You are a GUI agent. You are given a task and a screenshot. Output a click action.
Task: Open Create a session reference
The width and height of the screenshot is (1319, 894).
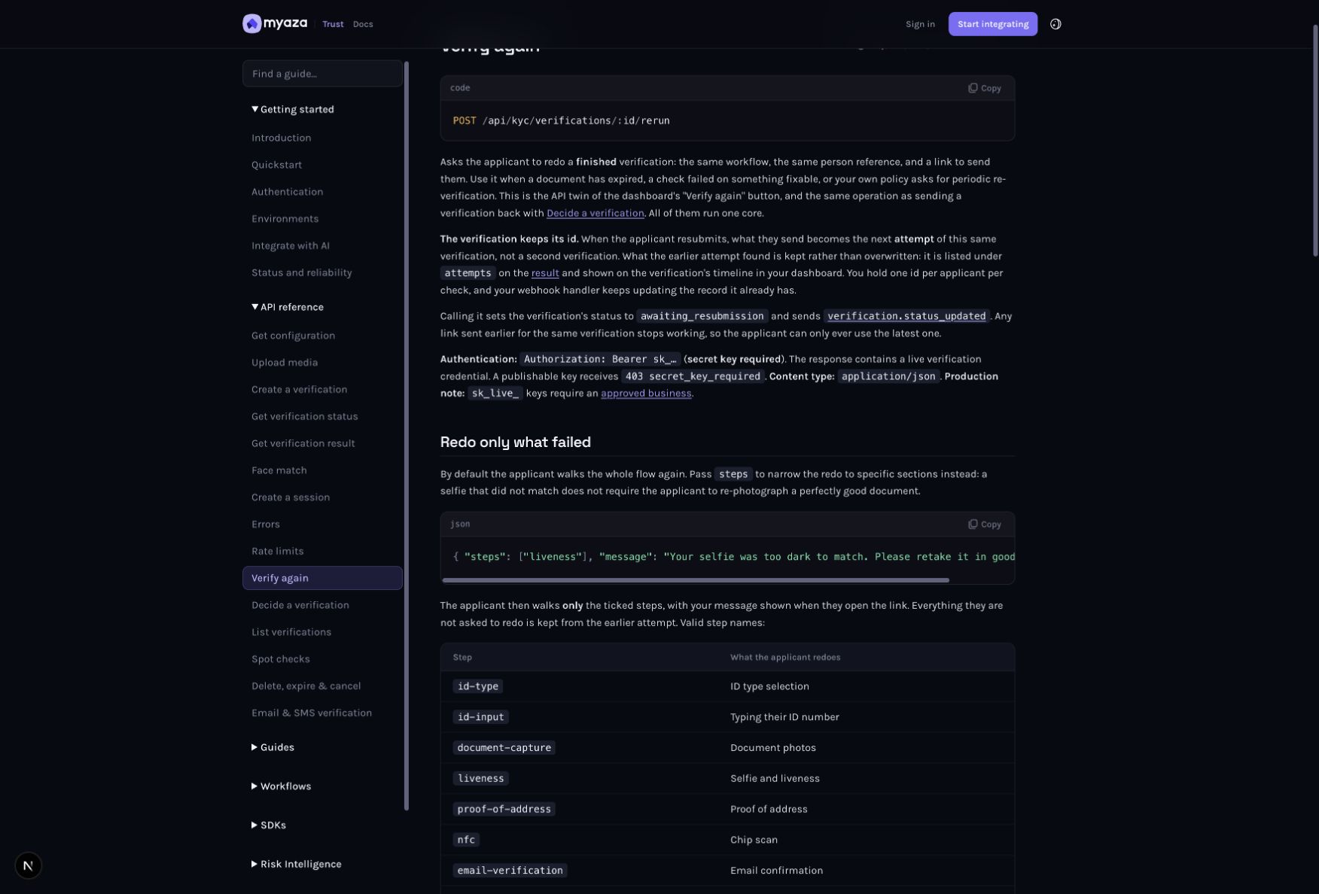coord(291,497)
